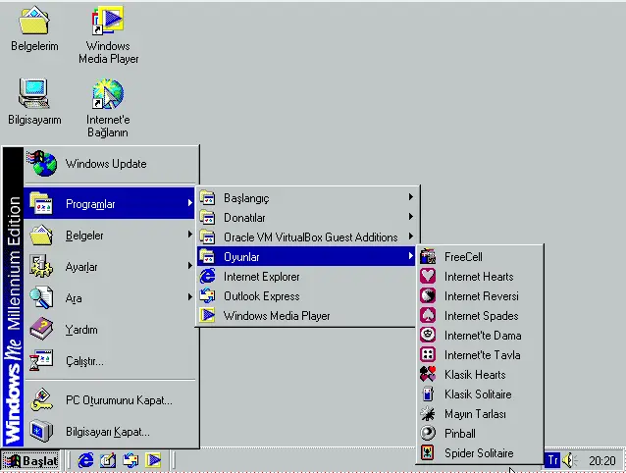626x473 pixels.
Task: Expand the Belgeler submenu arrow
Action: tap(190, 235)
